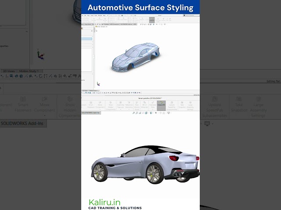281x210 pixels.
Task: Open Reference Geometry in the center ribbon
Action: (129, 105)
